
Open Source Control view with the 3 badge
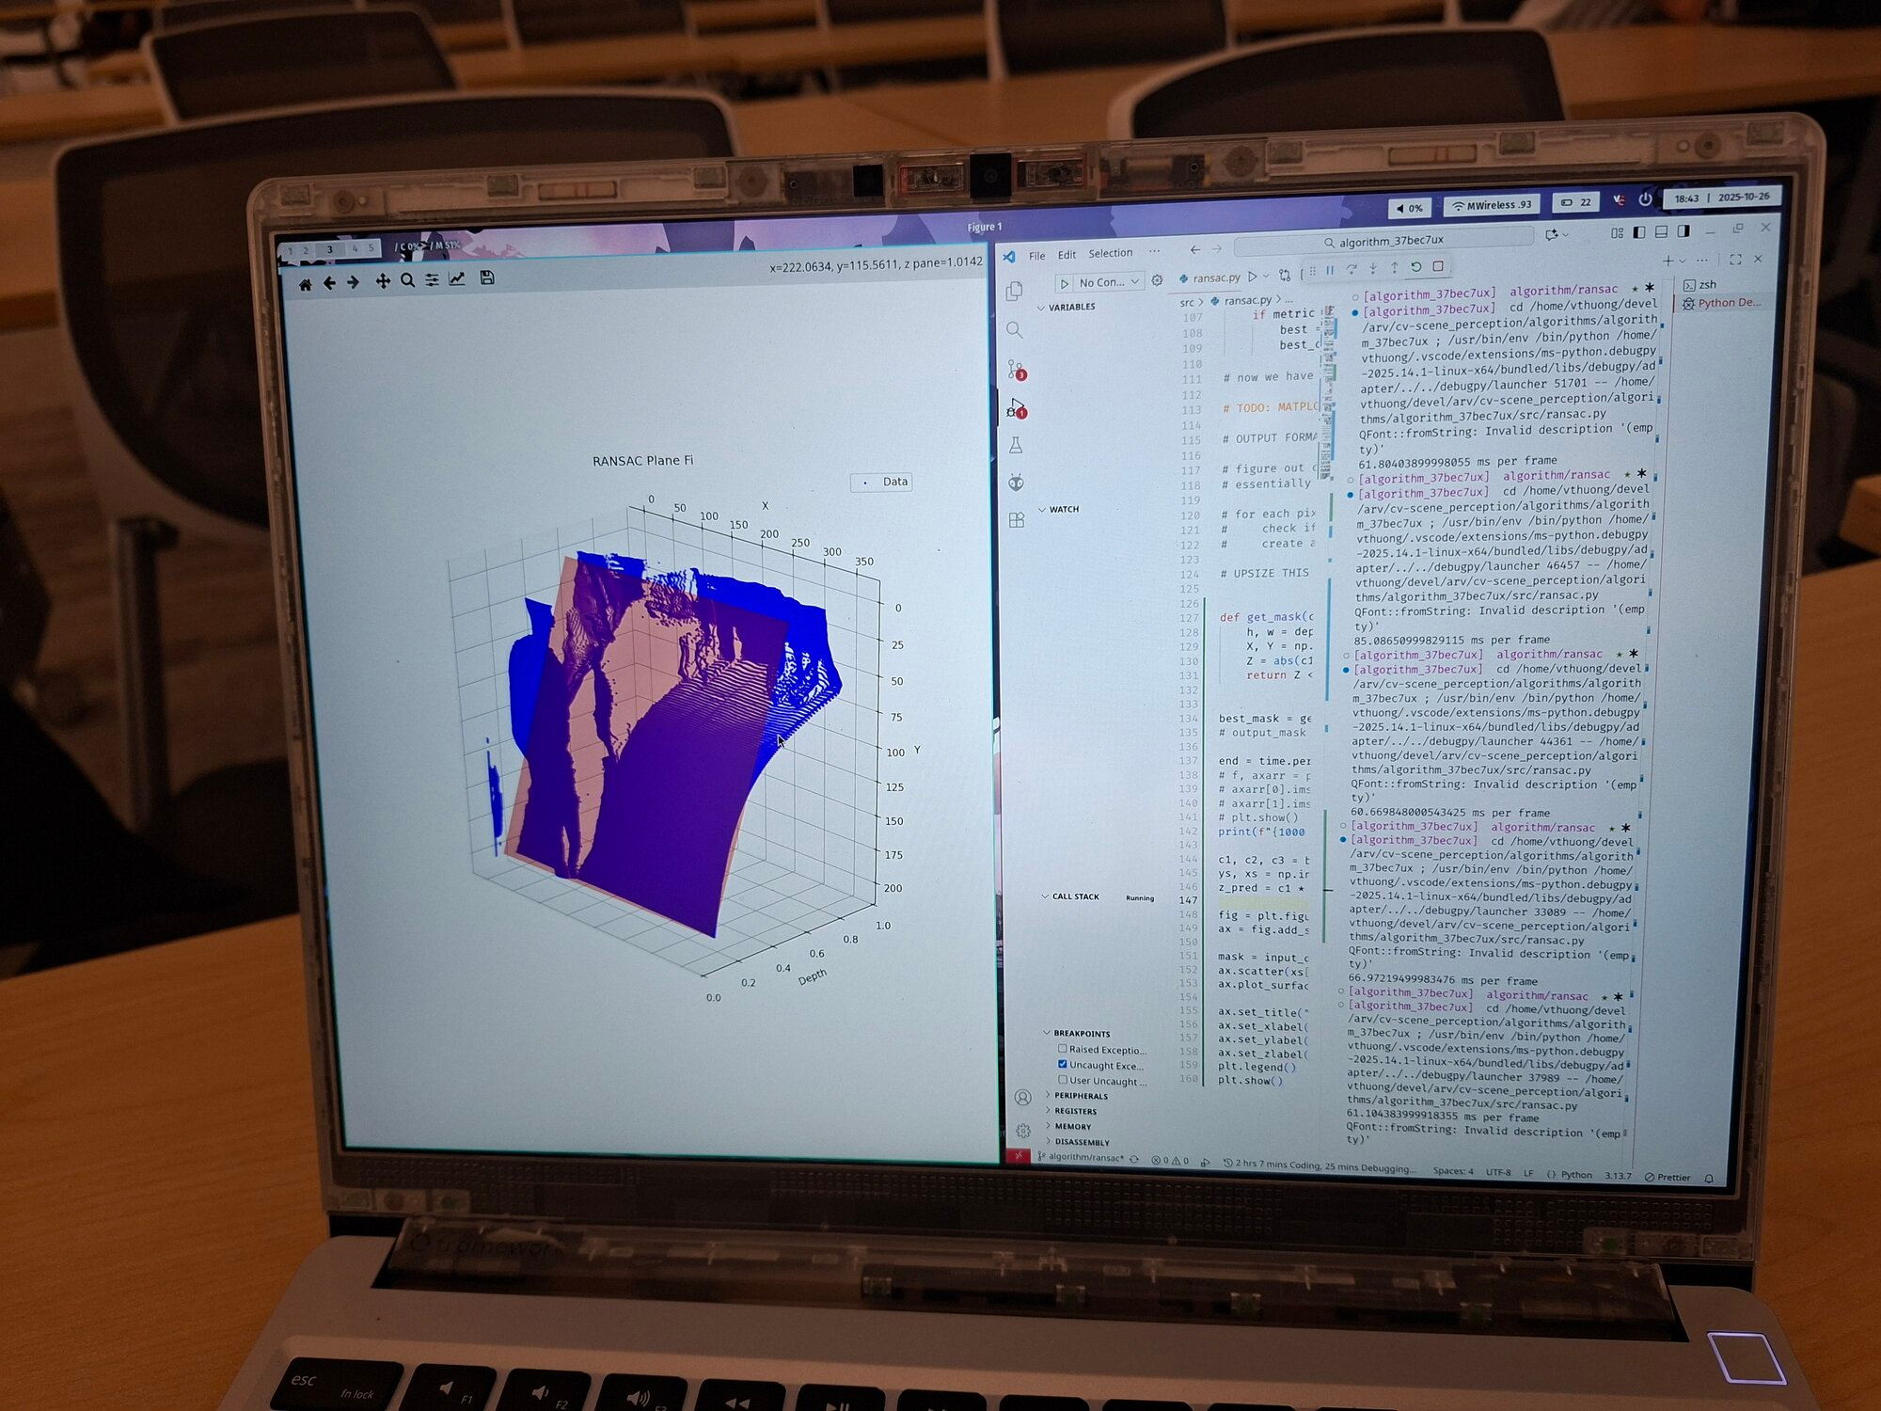coord(1016,369)
